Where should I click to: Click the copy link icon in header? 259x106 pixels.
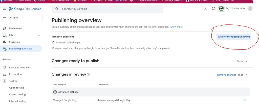pos(205,9)
